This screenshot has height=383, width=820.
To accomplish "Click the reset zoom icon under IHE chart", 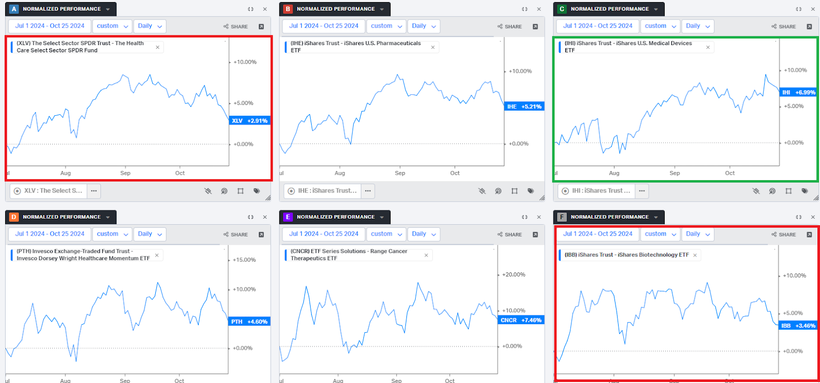I will (x=498, y=191).
